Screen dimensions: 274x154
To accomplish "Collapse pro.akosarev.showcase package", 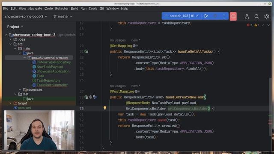I will (x=24, y=58).
